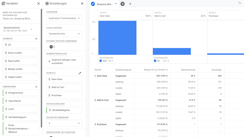
Task: Click the undo arrow icon
Action: click(240, 3)
